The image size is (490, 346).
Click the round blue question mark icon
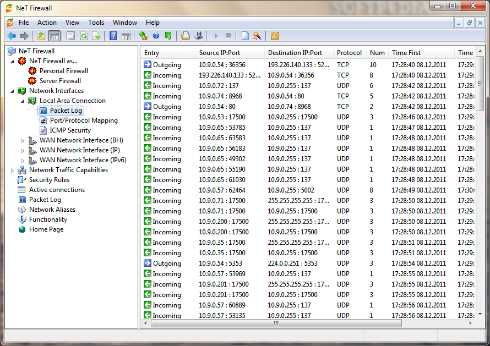click(156, 36)
